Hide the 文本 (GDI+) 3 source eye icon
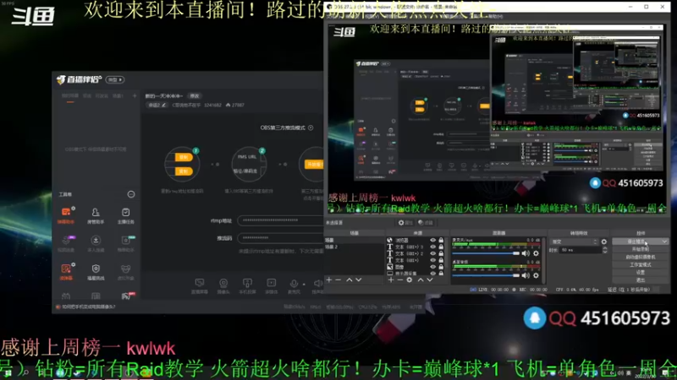This screenshot has width=677, height=380. [x=432, y=247]
